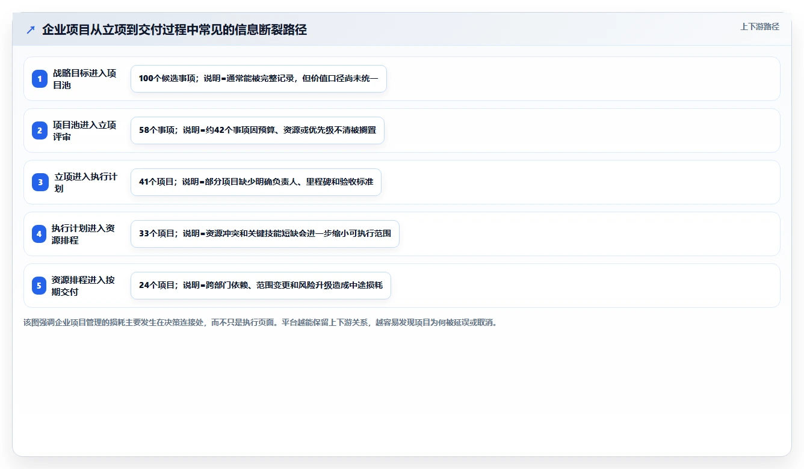804x469 pixels.
Task: Click the step 2 number badge
Action: (40, 130)
